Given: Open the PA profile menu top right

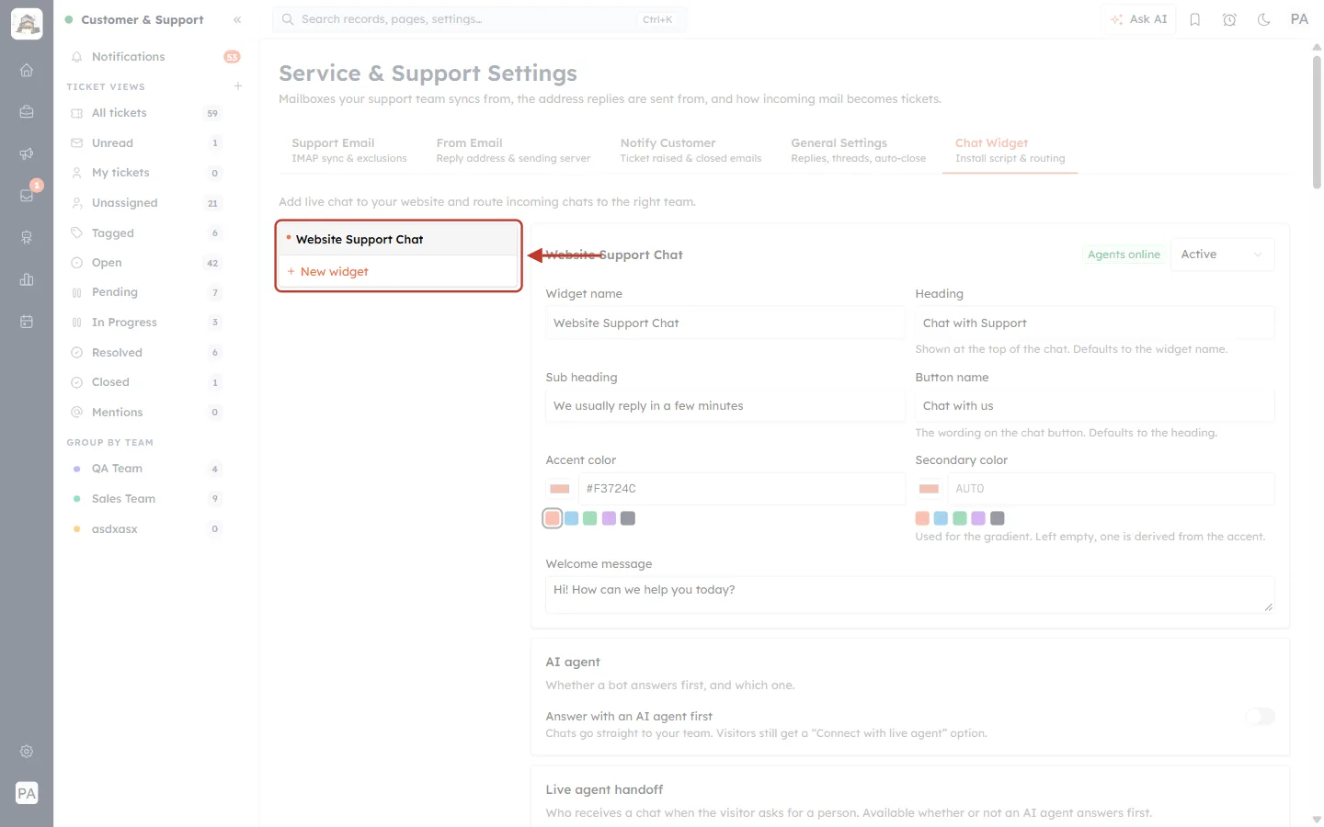Looking at the screenshot, I should (x=1299, y=19).
